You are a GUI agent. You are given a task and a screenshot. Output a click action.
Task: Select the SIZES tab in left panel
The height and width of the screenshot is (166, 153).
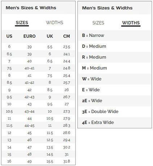tap(22, 23)
